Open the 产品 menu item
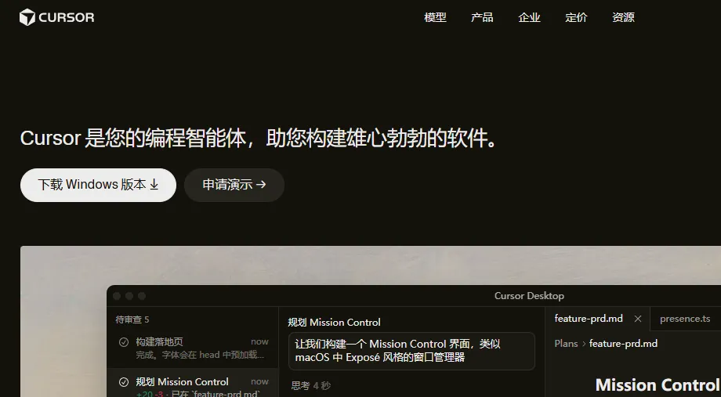 coord(482,17)
